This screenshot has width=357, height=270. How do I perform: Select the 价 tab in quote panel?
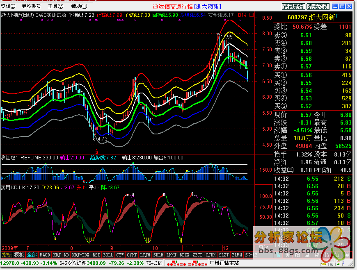[288, 255]
